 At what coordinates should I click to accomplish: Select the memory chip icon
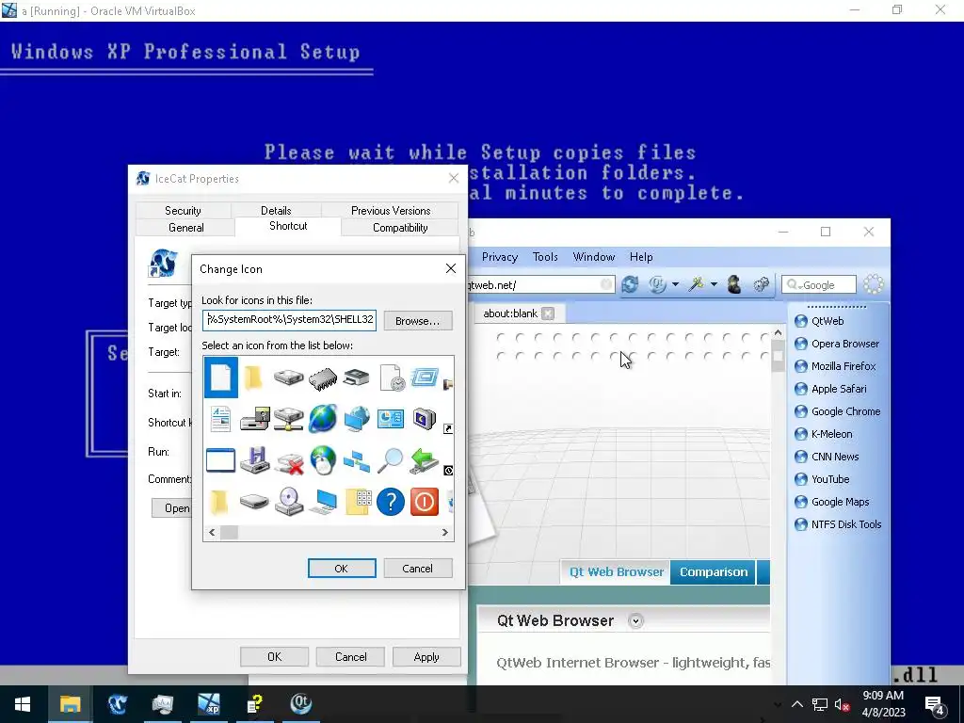pos(322,378)
